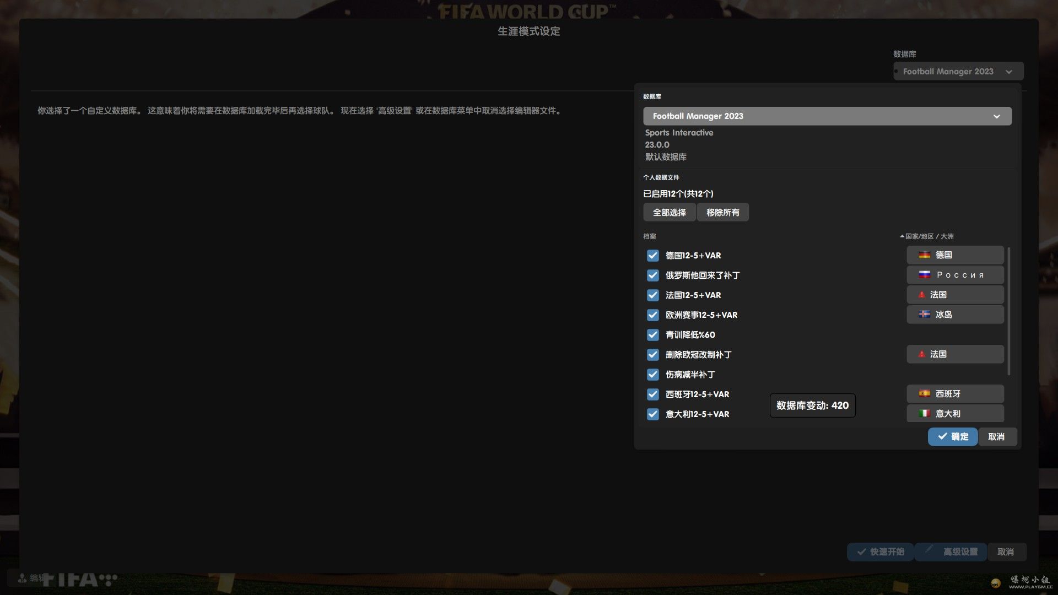This screenshot has width=1058, height=595.
Task: Uncheck the 青训降低%60 file
Action: [x=652, y=335]
